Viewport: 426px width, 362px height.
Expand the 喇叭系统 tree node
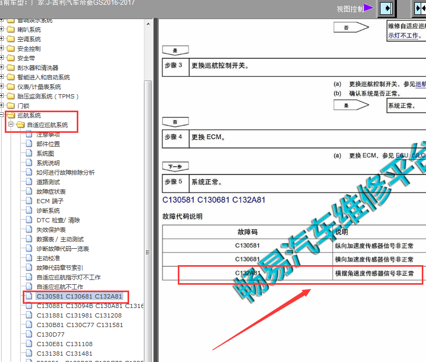point(2,29)
